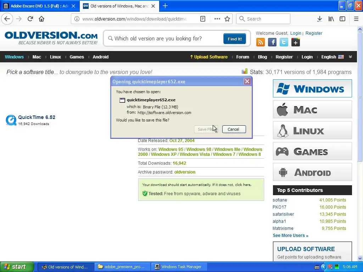
Task: Click the 5:06 AM taskbar clock
Action: point(350,267)
